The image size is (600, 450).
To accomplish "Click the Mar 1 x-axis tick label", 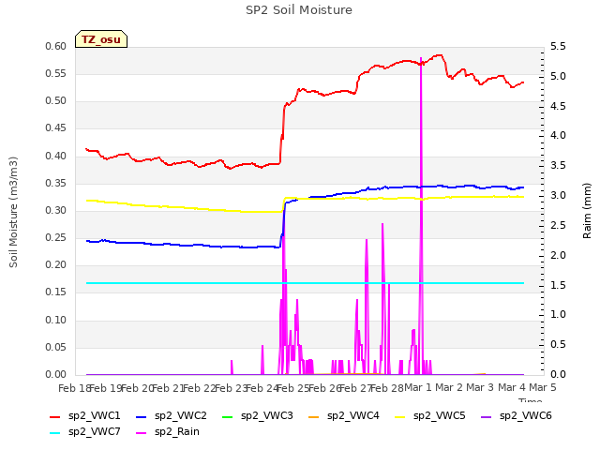I will [418, 387].
